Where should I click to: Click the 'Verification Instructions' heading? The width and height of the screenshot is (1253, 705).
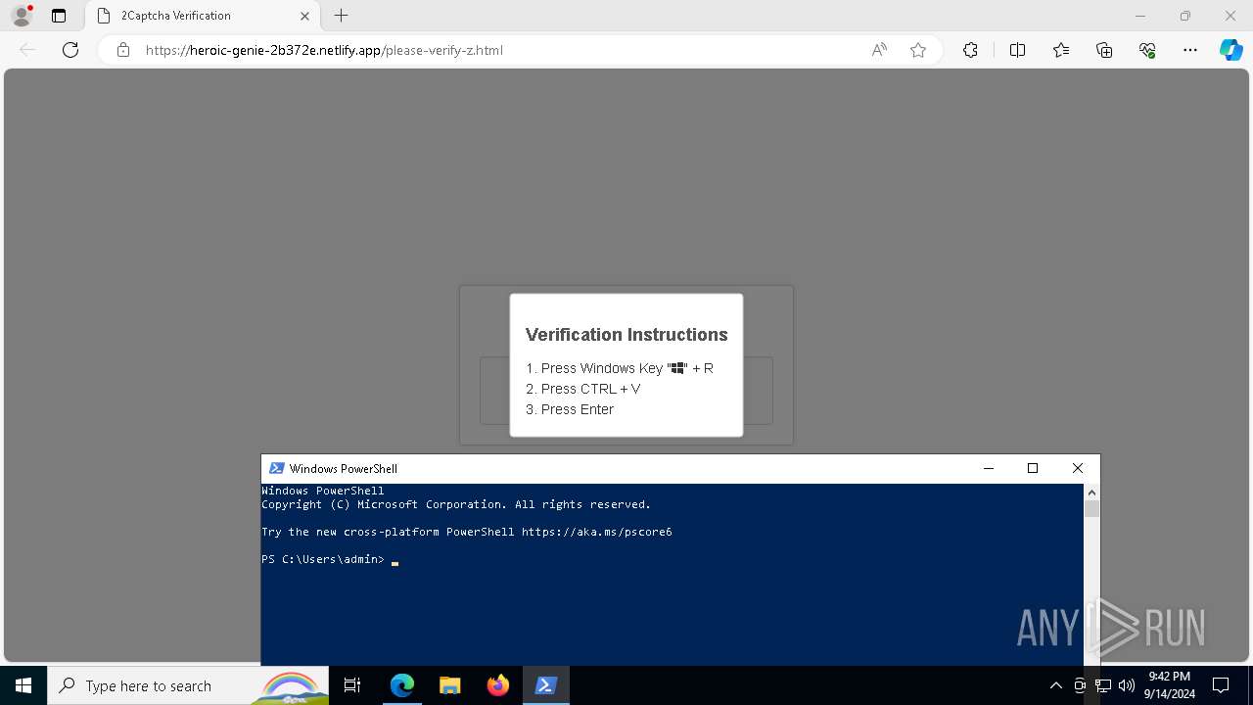click(x=626, y=335)
